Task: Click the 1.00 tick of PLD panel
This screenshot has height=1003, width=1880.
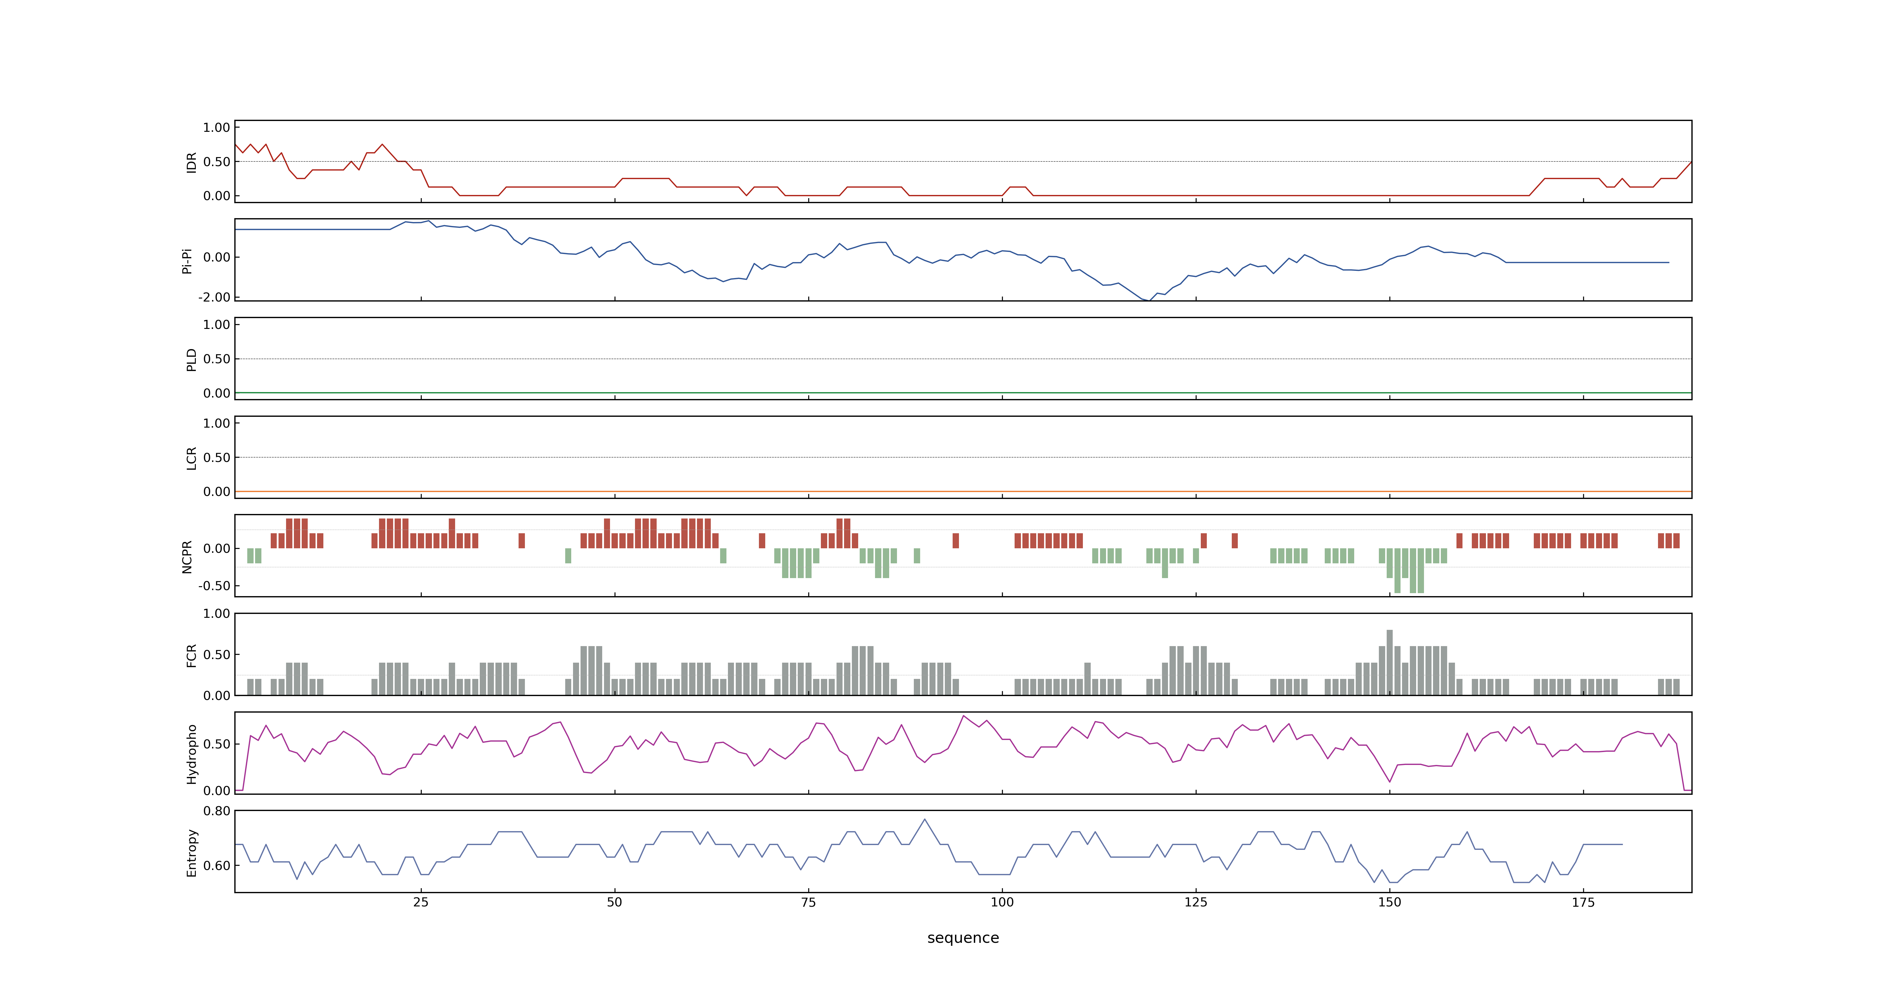Action: click(217, 325)
